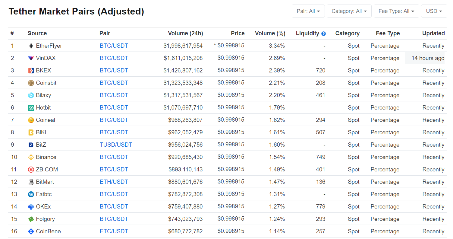Viewport: 453px width, 239px height.
Task: Click the BKEX exchange logo icon
Action: [x=31, y=71]
